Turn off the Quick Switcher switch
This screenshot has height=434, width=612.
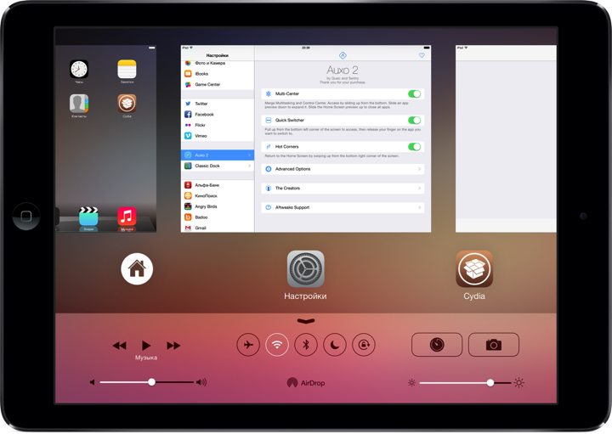tap(415, 120)
